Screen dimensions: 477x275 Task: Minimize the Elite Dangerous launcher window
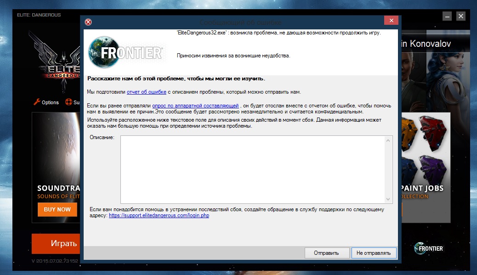tap(447, 16)
